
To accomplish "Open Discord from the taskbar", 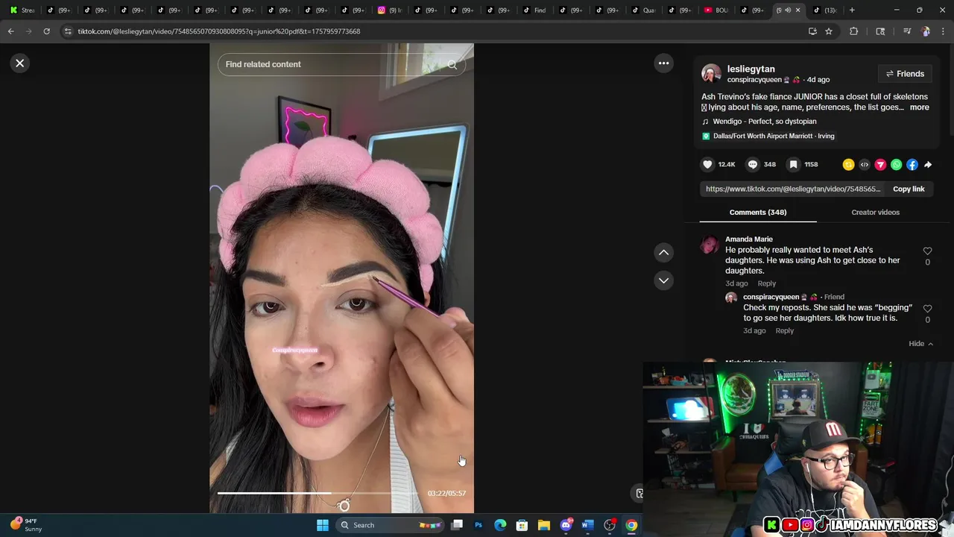I will pyautogui.click(x=566, y=525).
